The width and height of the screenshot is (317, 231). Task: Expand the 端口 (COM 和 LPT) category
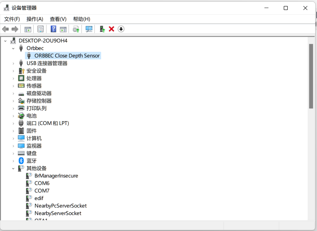[13, 123]
